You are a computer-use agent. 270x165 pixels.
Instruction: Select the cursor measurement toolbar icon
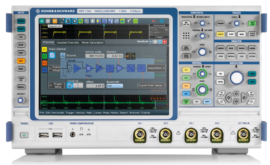tap(87, 21)
